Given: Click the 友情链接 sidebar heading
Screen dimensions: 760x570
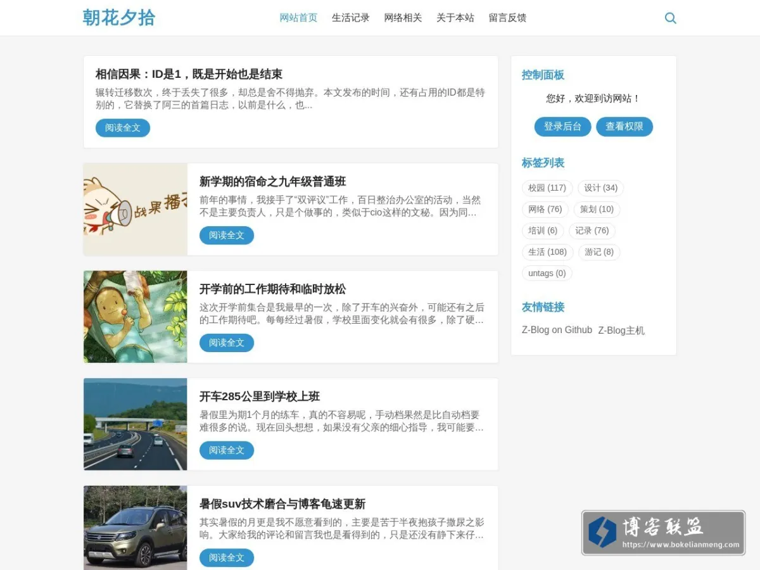Looking at the screenshot, I should (x=543, y=307).
